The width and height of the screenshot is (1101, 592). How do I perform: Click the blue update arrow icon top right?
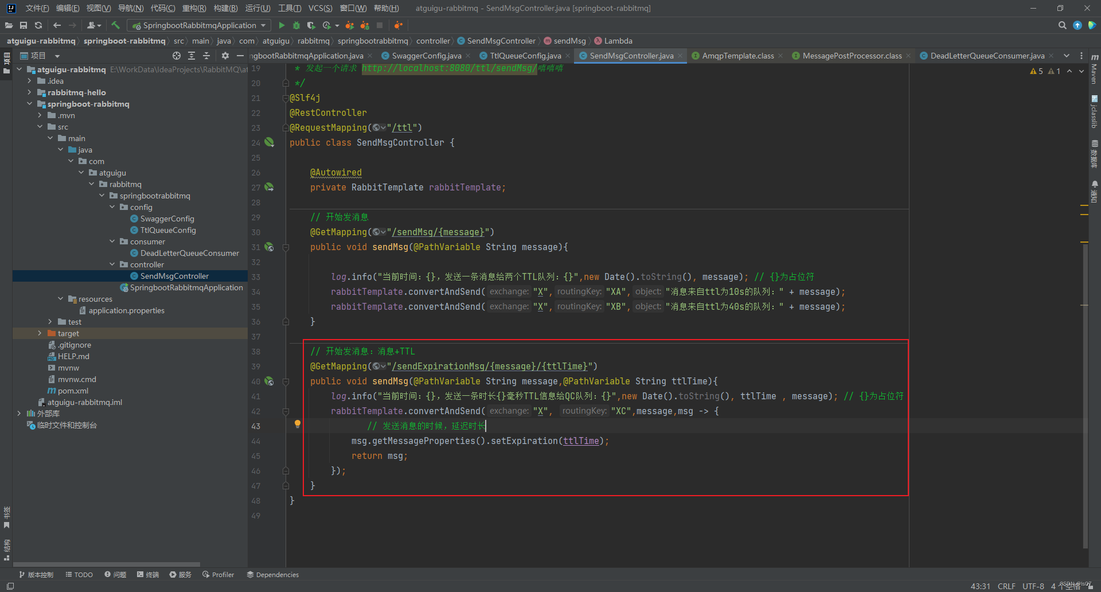(x=1077, y=25)
